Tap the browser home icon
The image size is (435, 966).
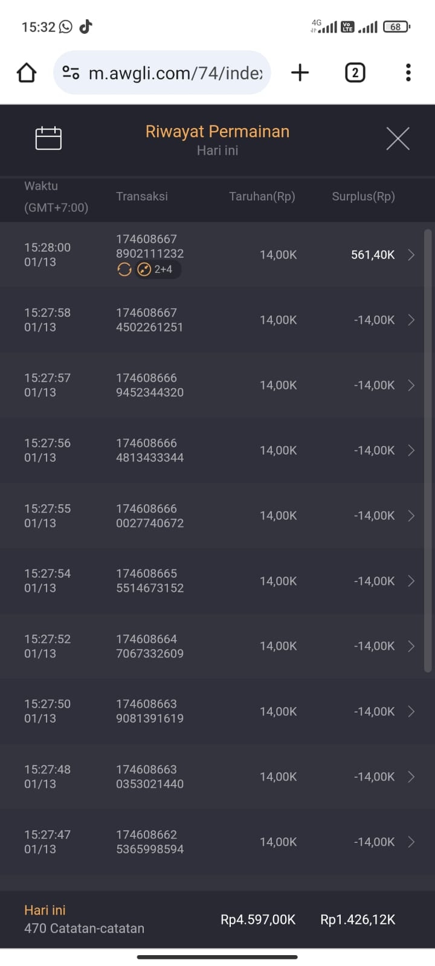[27, 73]
